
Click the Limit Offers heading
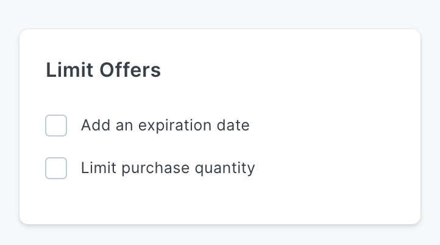(103, 70)
